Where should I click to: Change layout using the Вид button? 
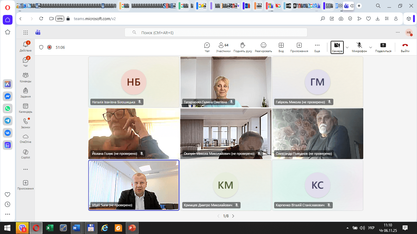click(x=281, y=47)
